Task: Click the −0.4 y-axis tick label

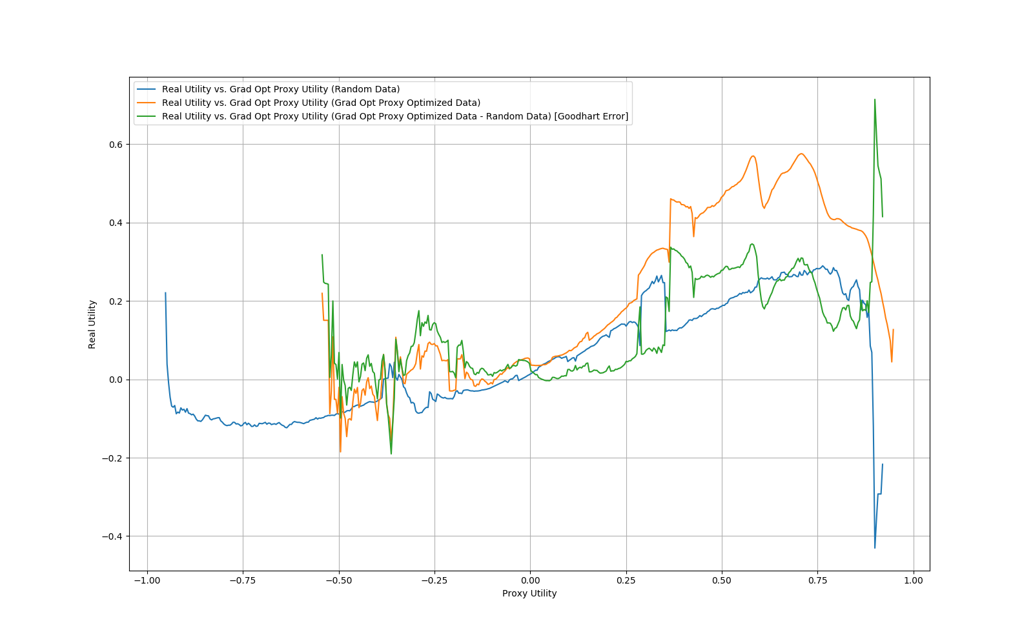Action: 112,536
